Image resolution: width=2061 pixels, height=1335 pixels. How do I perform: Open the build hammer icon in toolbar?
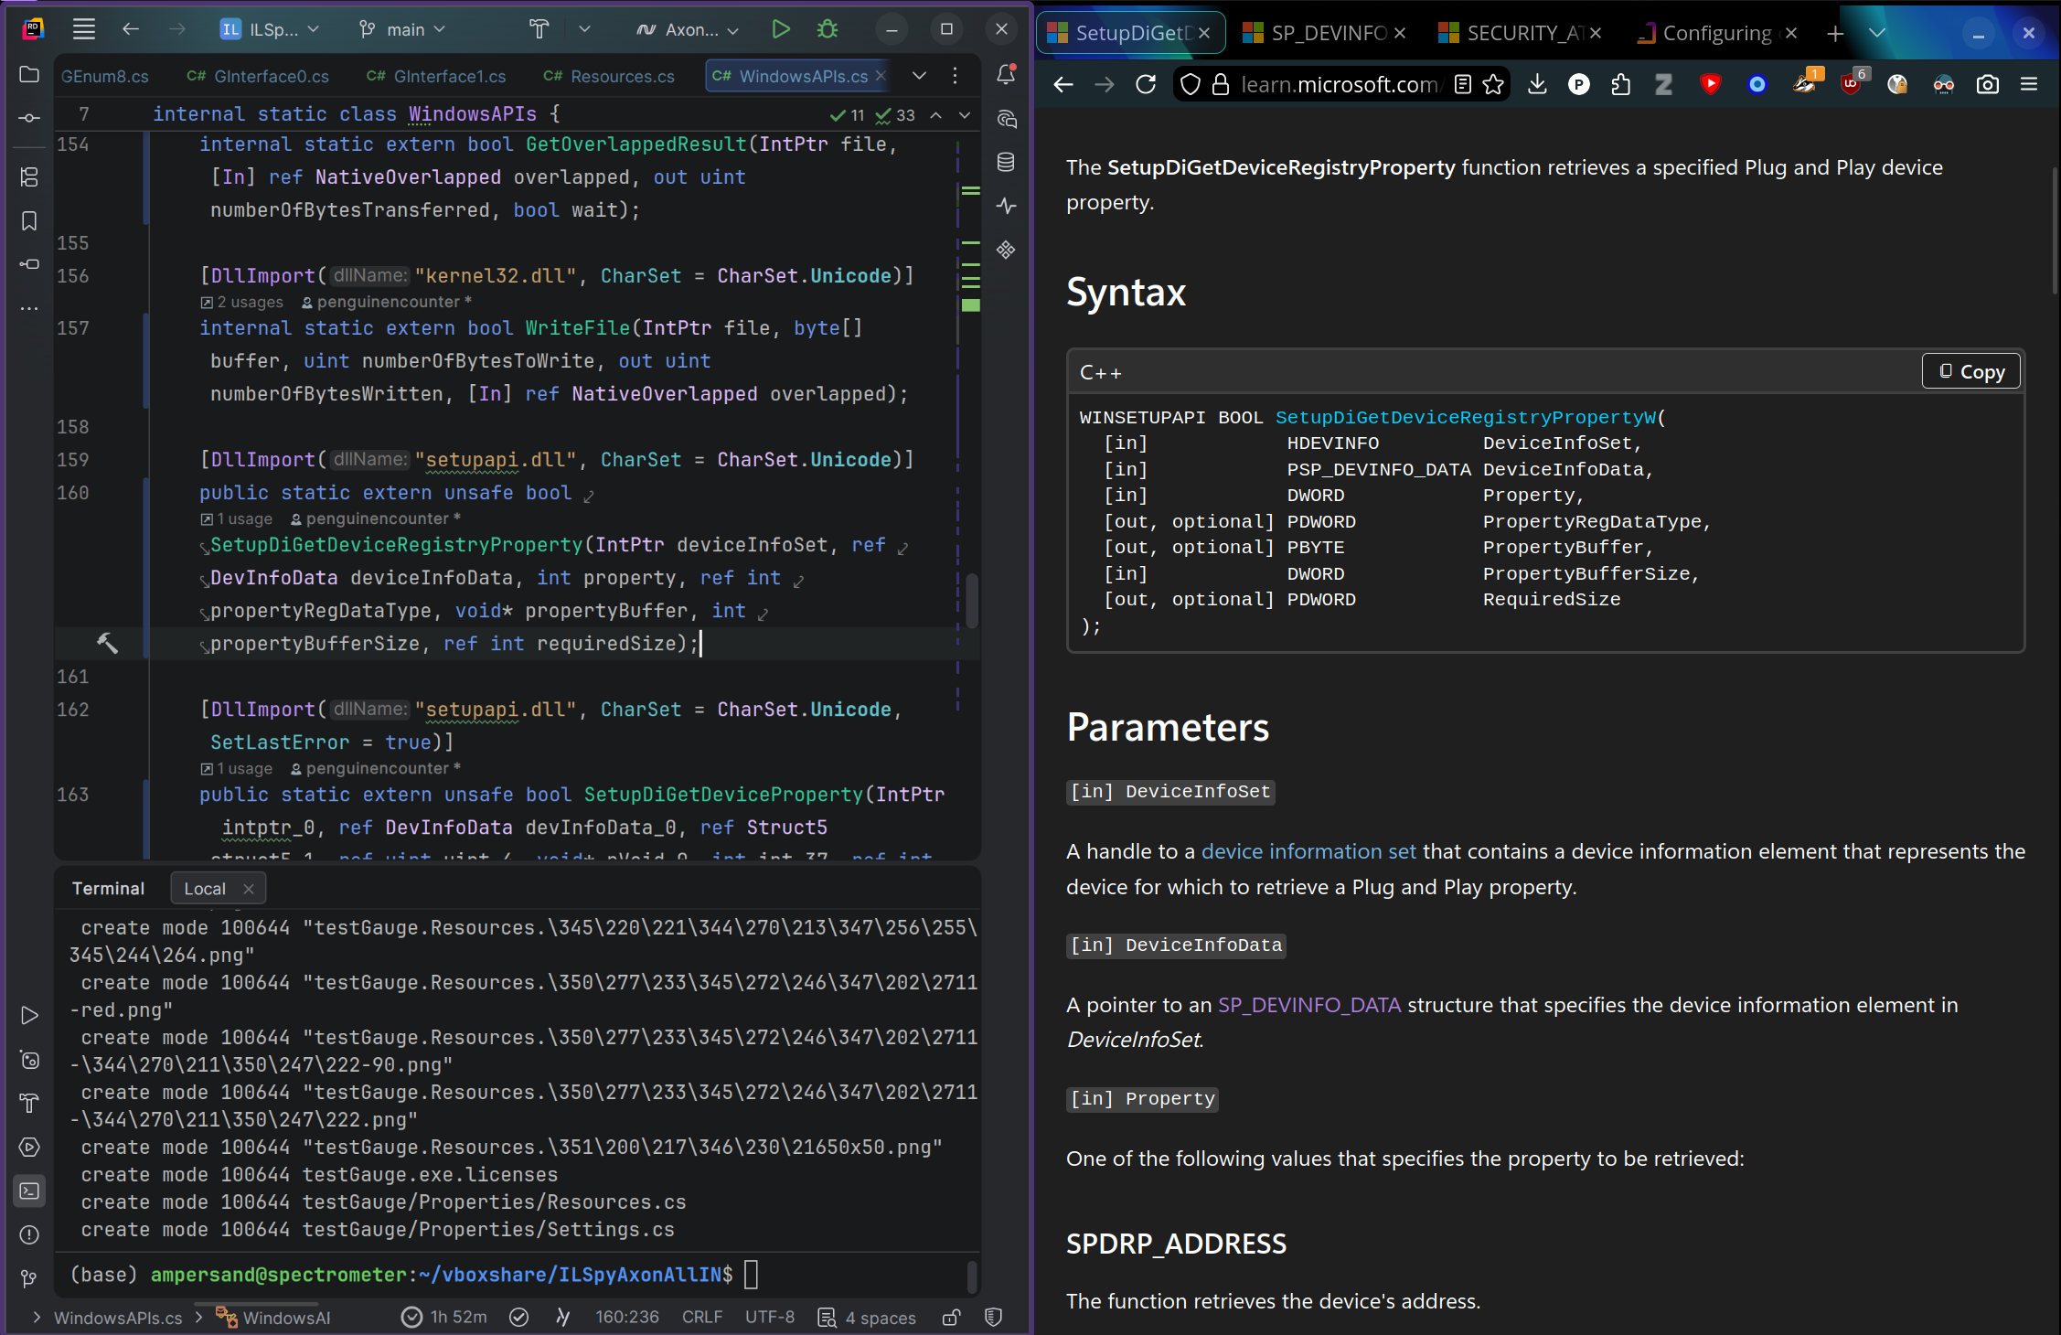pos(539,29)
